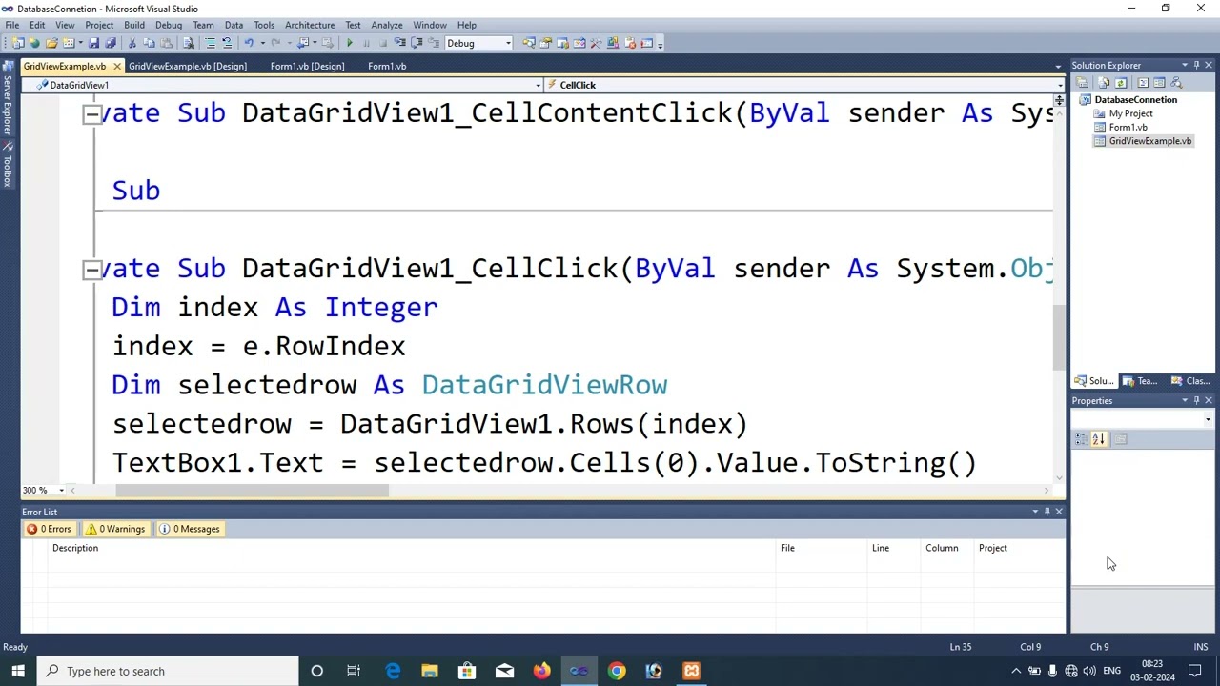Open the Build menu

[x=134, y=25]
